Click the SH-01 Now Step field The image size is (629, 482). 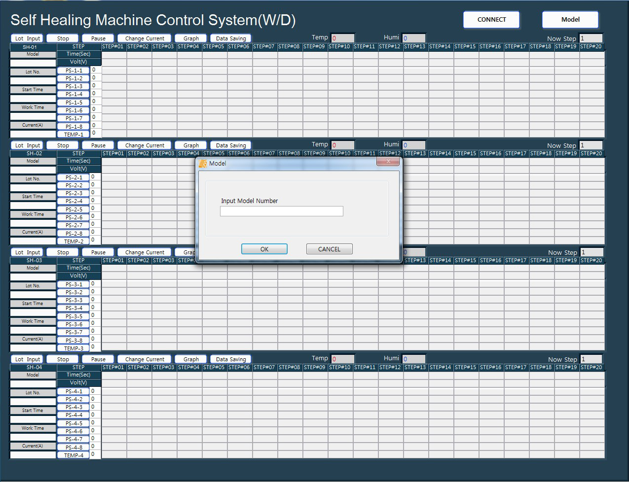pyautogui.click(x=591, y=38)
